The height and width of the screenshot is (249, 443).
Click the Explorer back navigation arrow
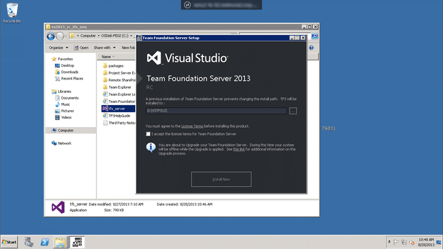pos(51,36)
